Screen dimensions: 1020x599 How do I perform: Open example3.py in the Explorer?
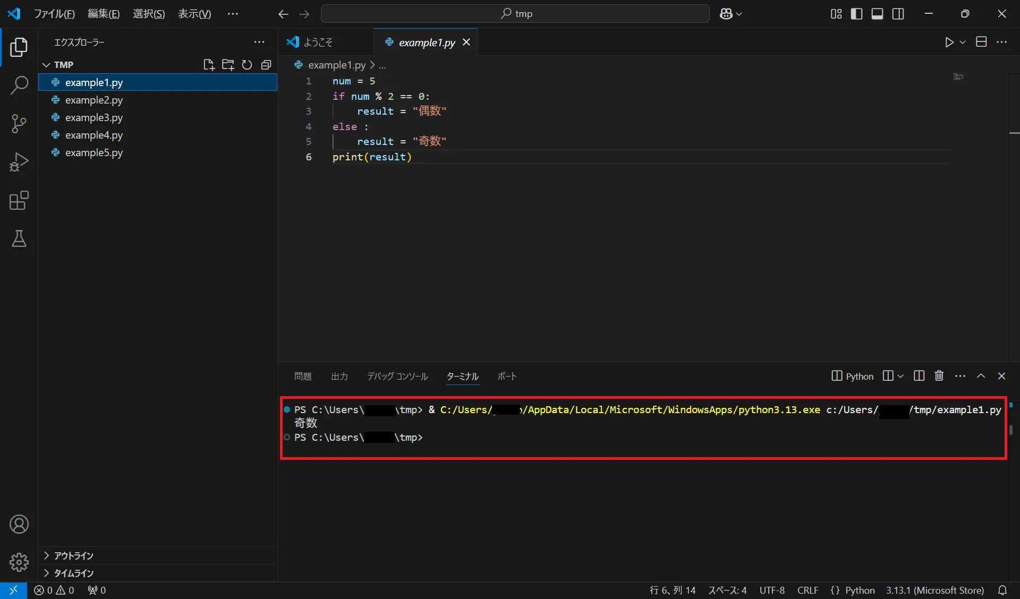158,117
